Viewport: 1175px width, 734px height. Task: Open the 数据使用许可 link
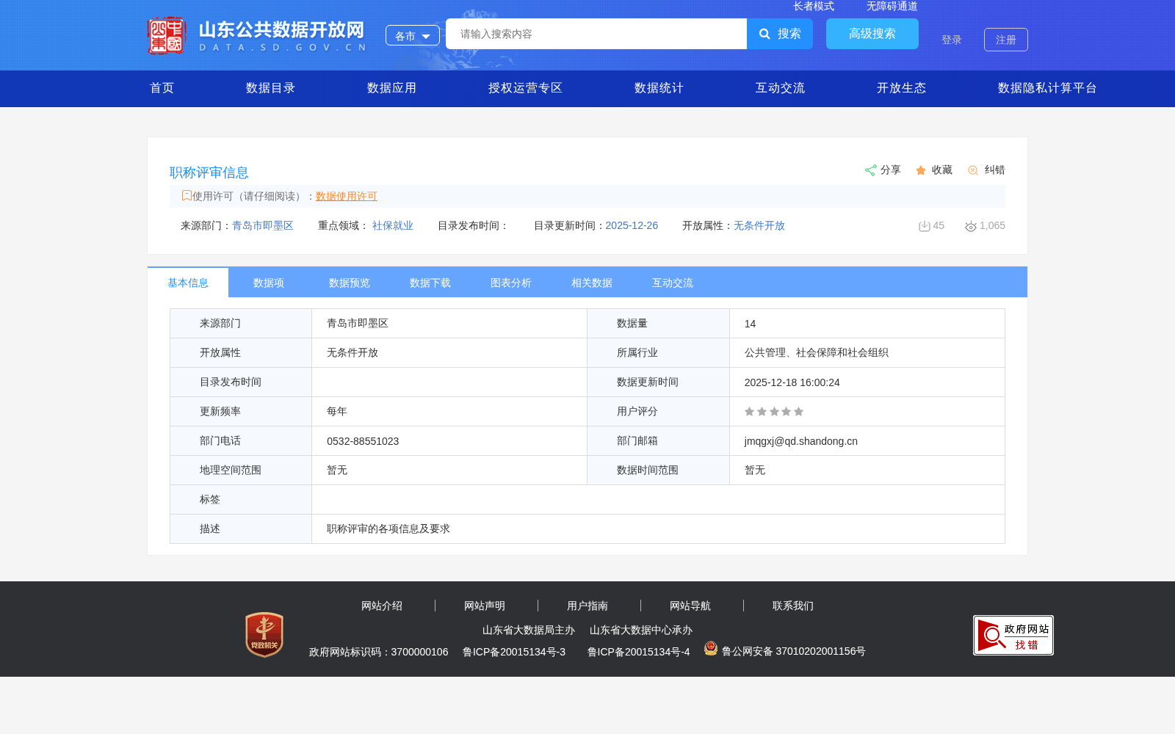pos(347,196)
